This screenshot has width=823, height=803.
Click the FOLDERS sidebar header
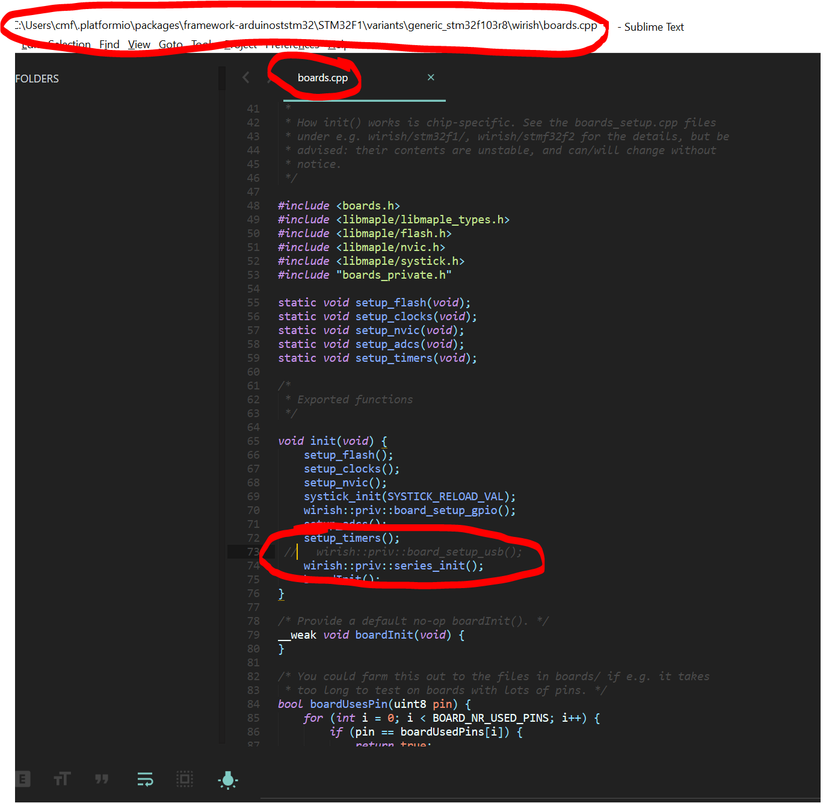coord(37,79)
